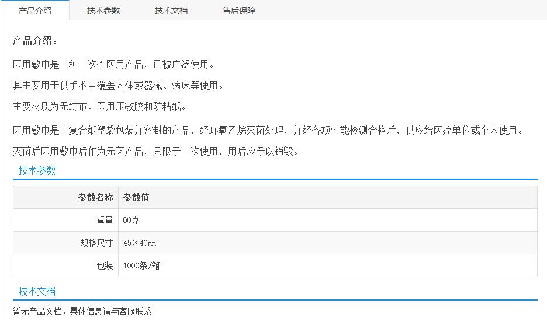
Task: Click the 1000条/箱 packaging value
Action: pyautogui.click(x=141, y=266)
